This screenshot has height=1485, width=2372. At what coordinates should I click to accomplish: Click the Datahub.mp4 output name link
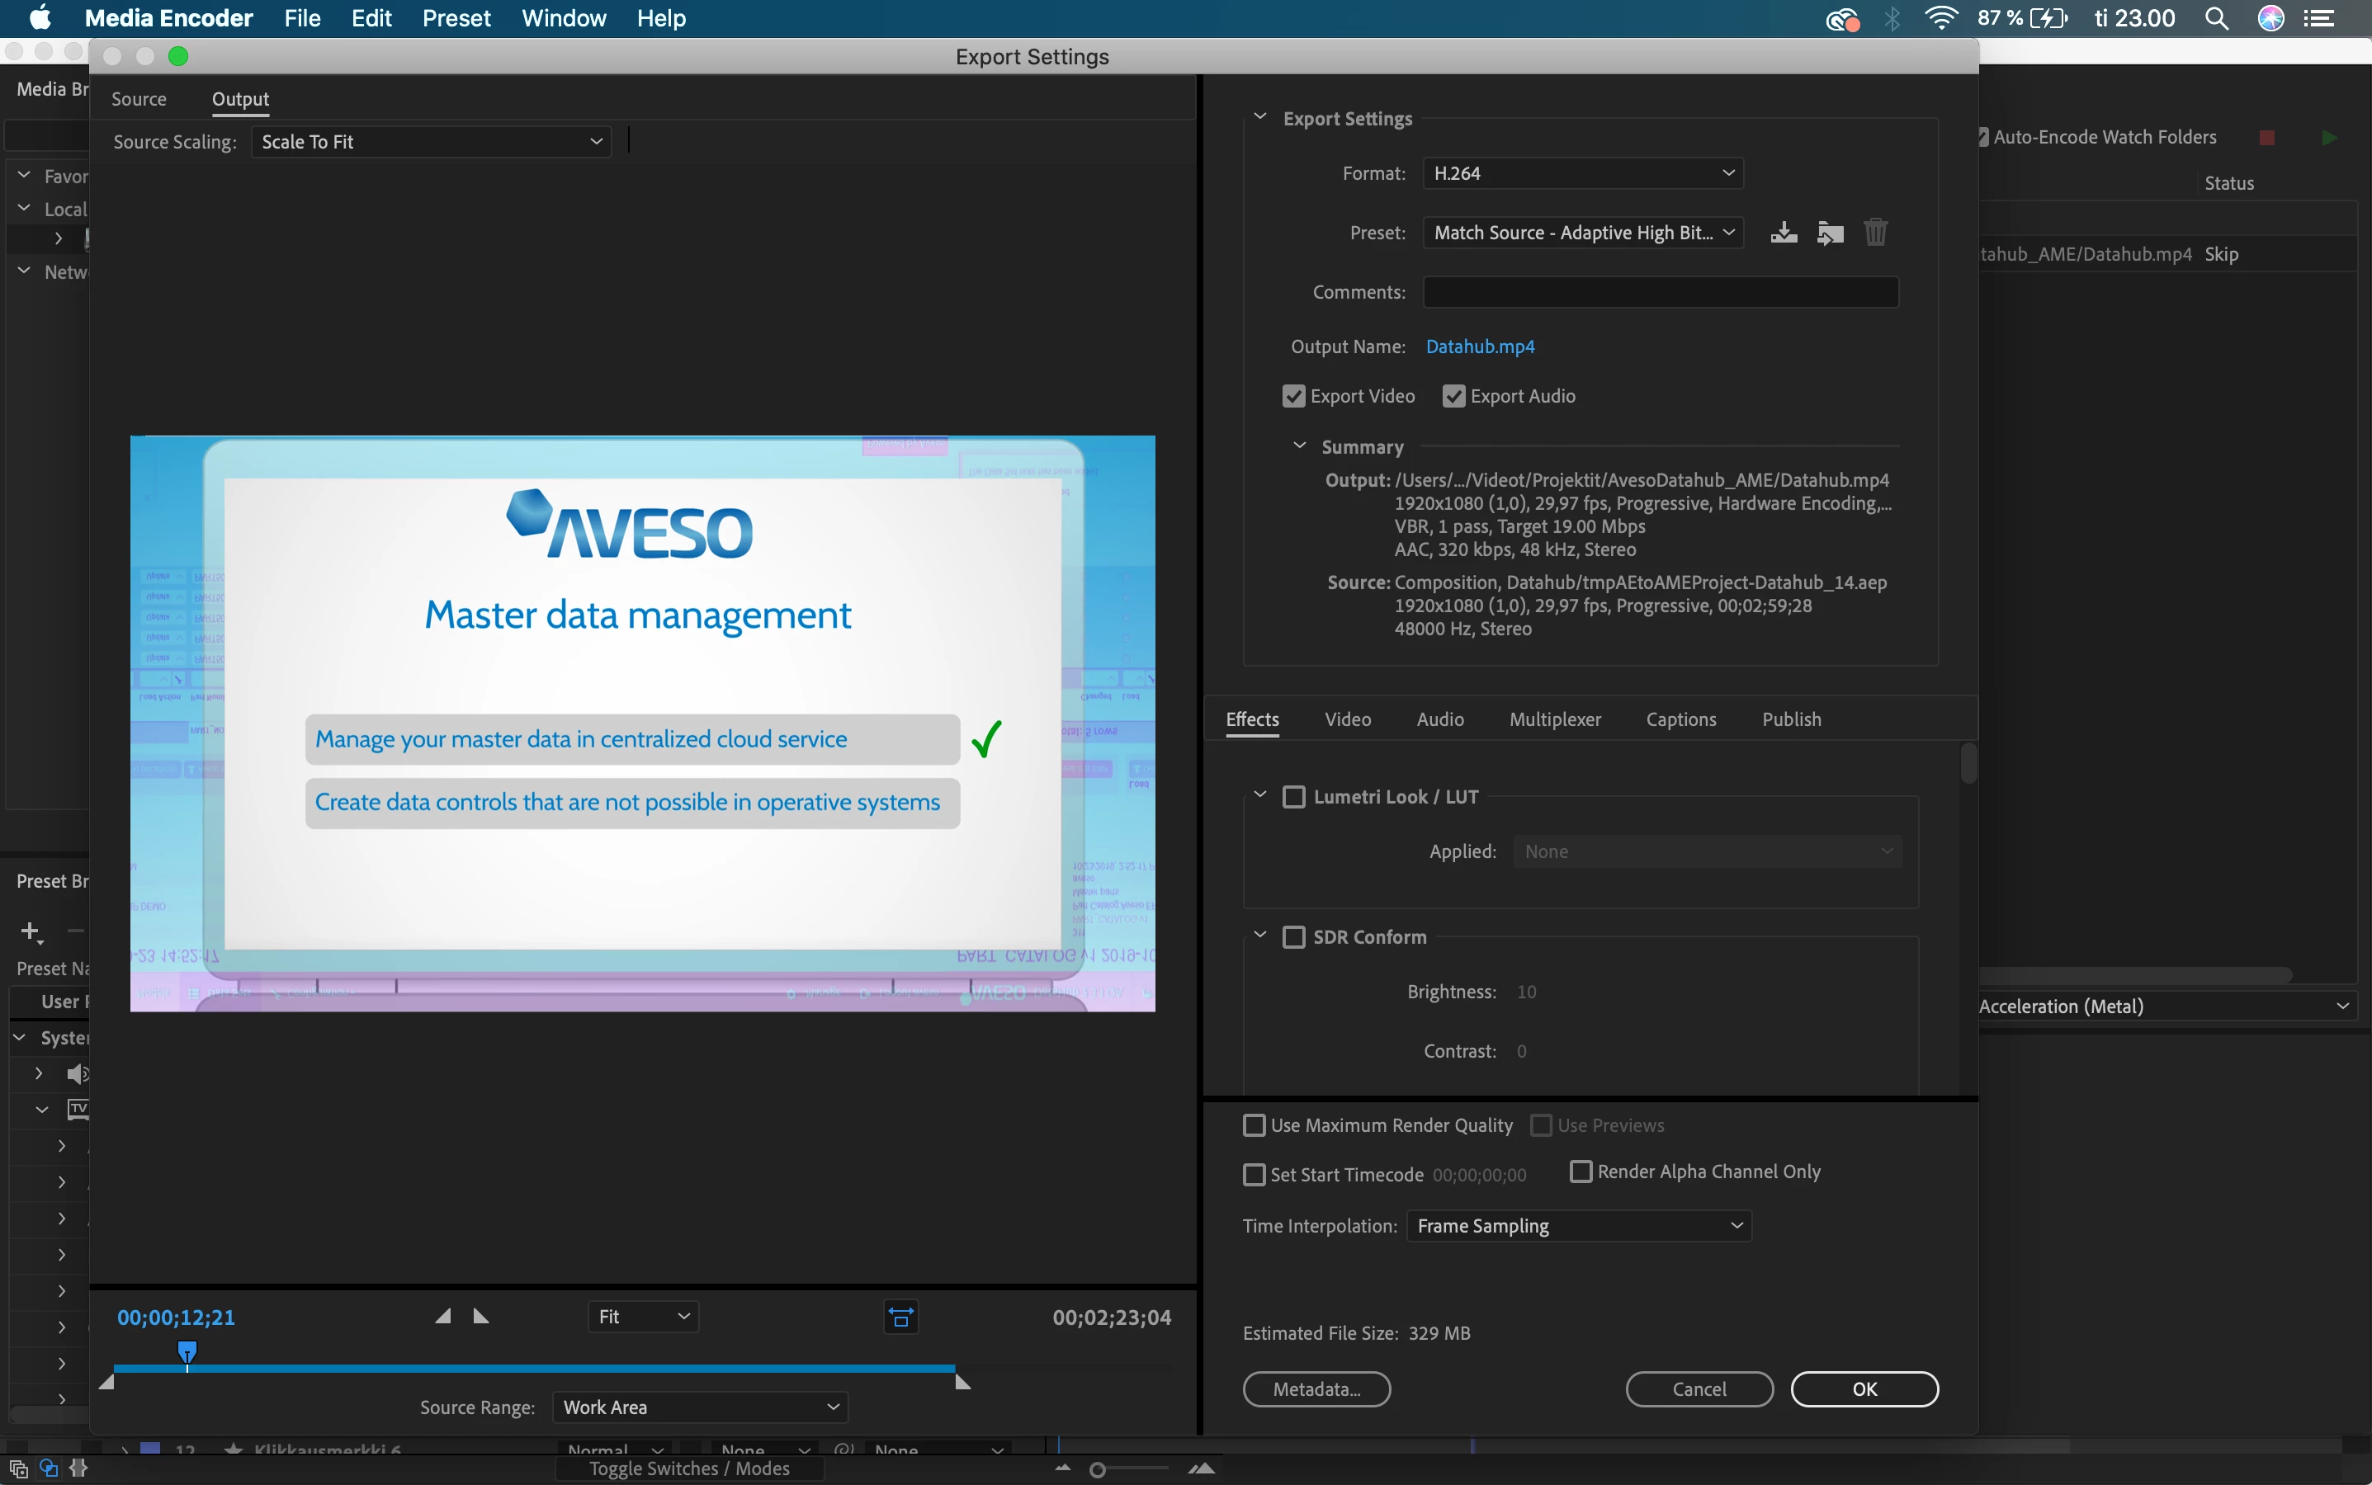(x=1480, y=346)
